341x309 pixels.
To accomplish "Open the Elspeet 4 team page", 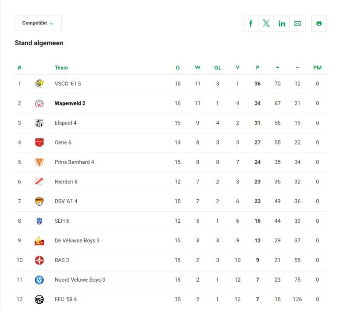I will tap(66, 123).
